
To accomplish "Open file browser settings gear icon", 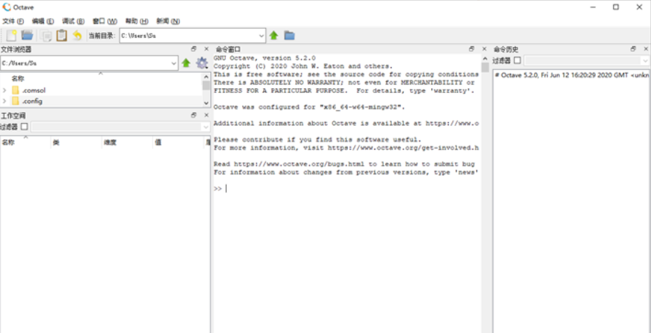I will [202, 63].
